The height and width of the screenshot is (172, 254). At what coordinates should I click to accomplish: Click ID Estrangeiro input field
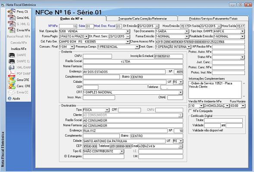coord(103,156)
